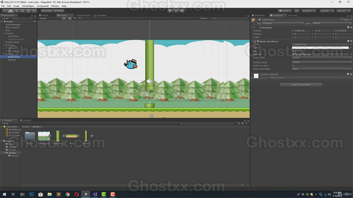Open the Layers dropdown in toolbar

327,11
